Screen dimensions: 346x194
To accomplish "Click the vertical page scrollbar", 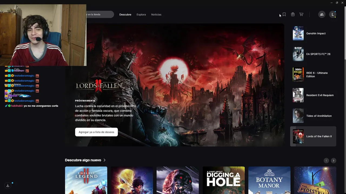I will (345, 32).
